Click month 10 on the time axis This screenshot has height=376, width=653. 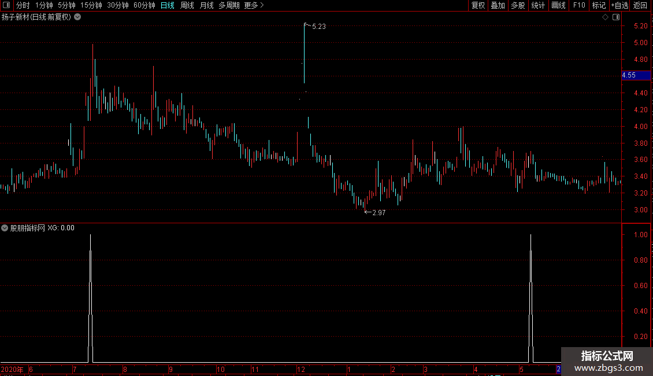[x=221, y=369]
